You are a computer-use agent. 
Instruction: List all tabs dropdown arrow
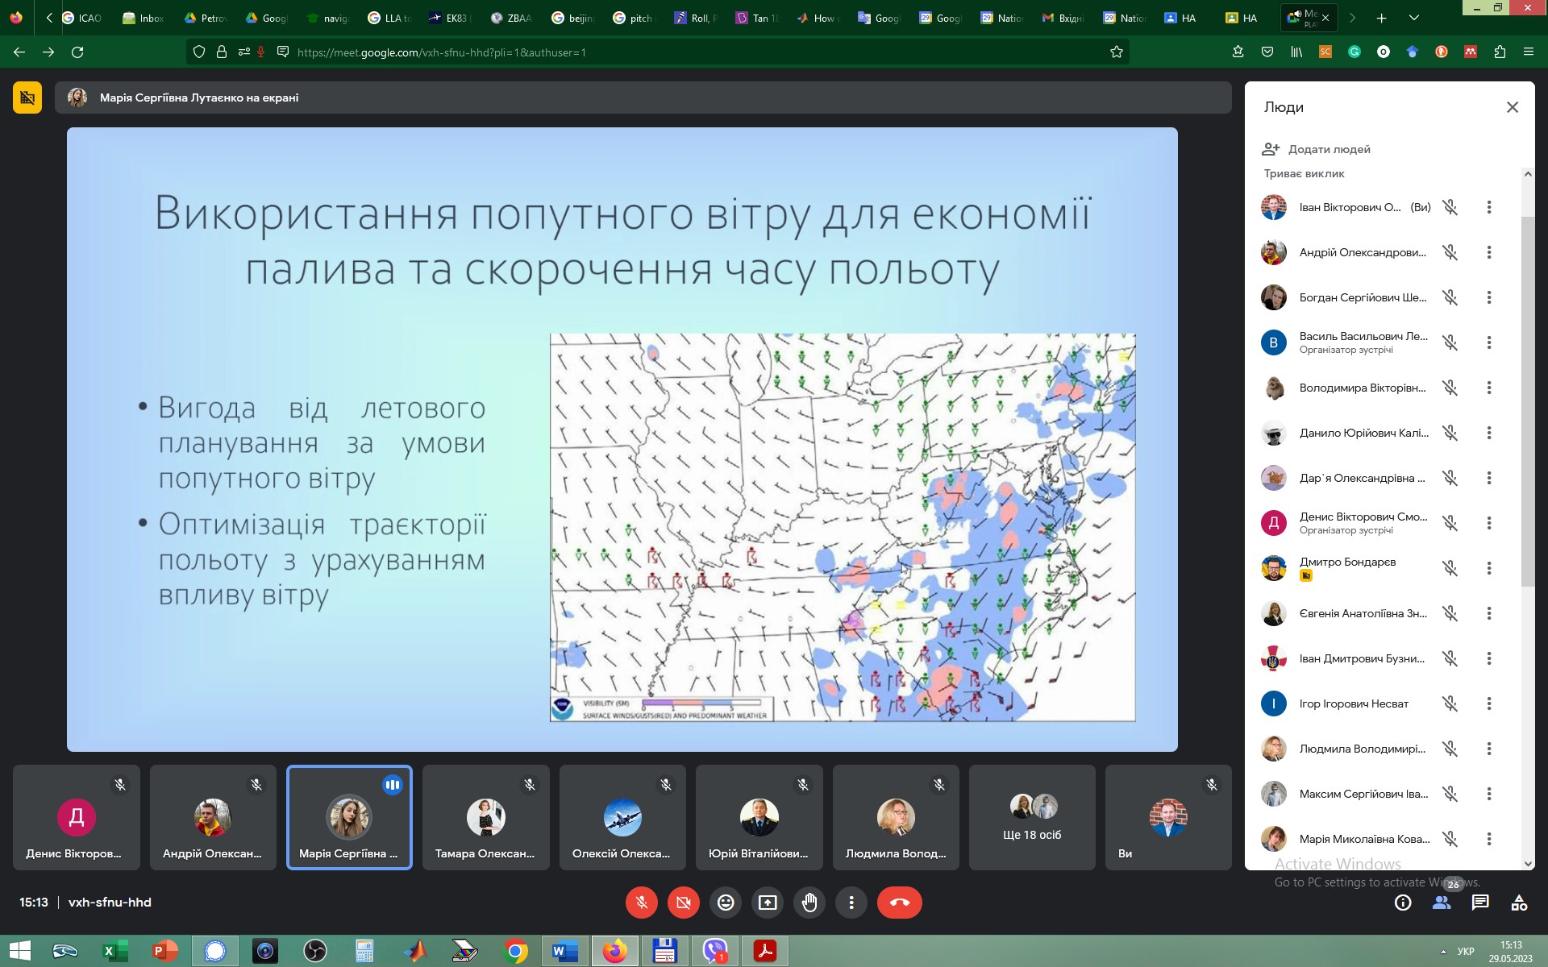click(1413, 18)
